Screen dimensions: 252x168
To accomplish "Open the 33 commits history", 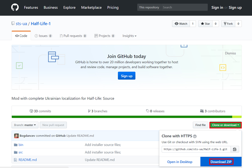I will [40, 111].
